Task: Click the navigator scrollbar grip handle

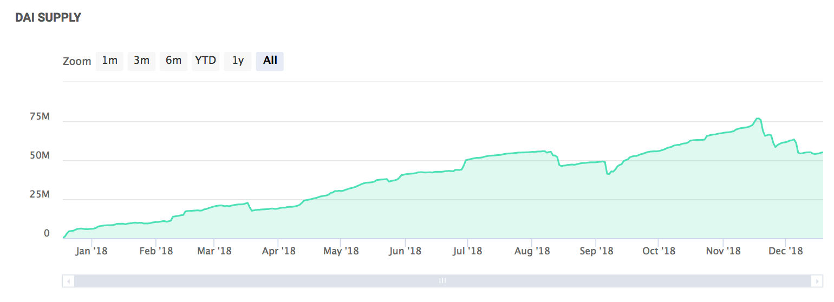Action: coord(442,281)
